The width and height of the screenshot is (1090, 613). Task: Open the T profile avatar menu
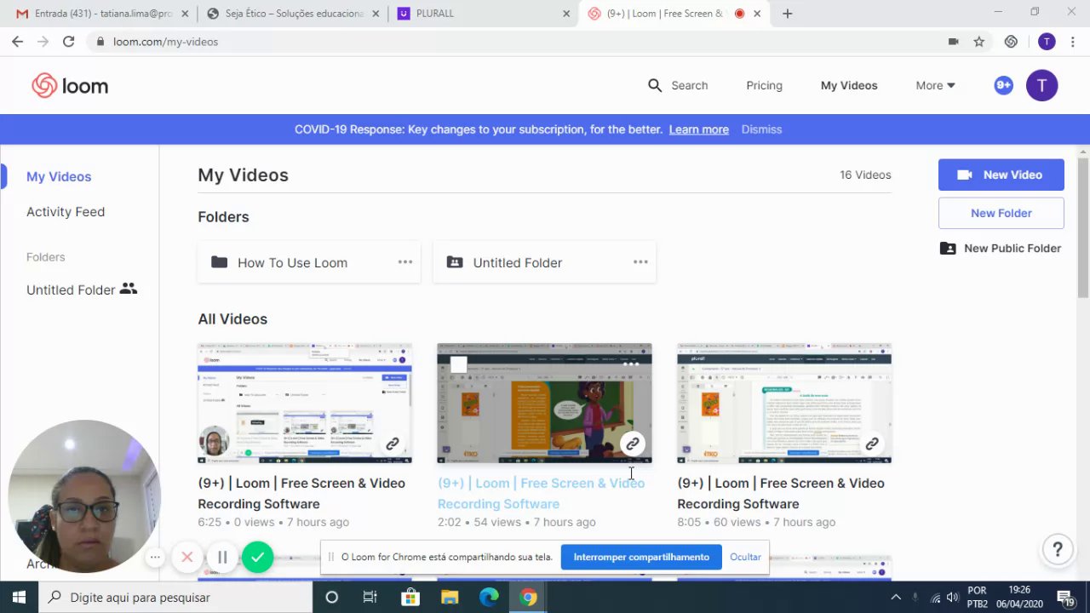pyautogui.click(x=1041, y=85)
